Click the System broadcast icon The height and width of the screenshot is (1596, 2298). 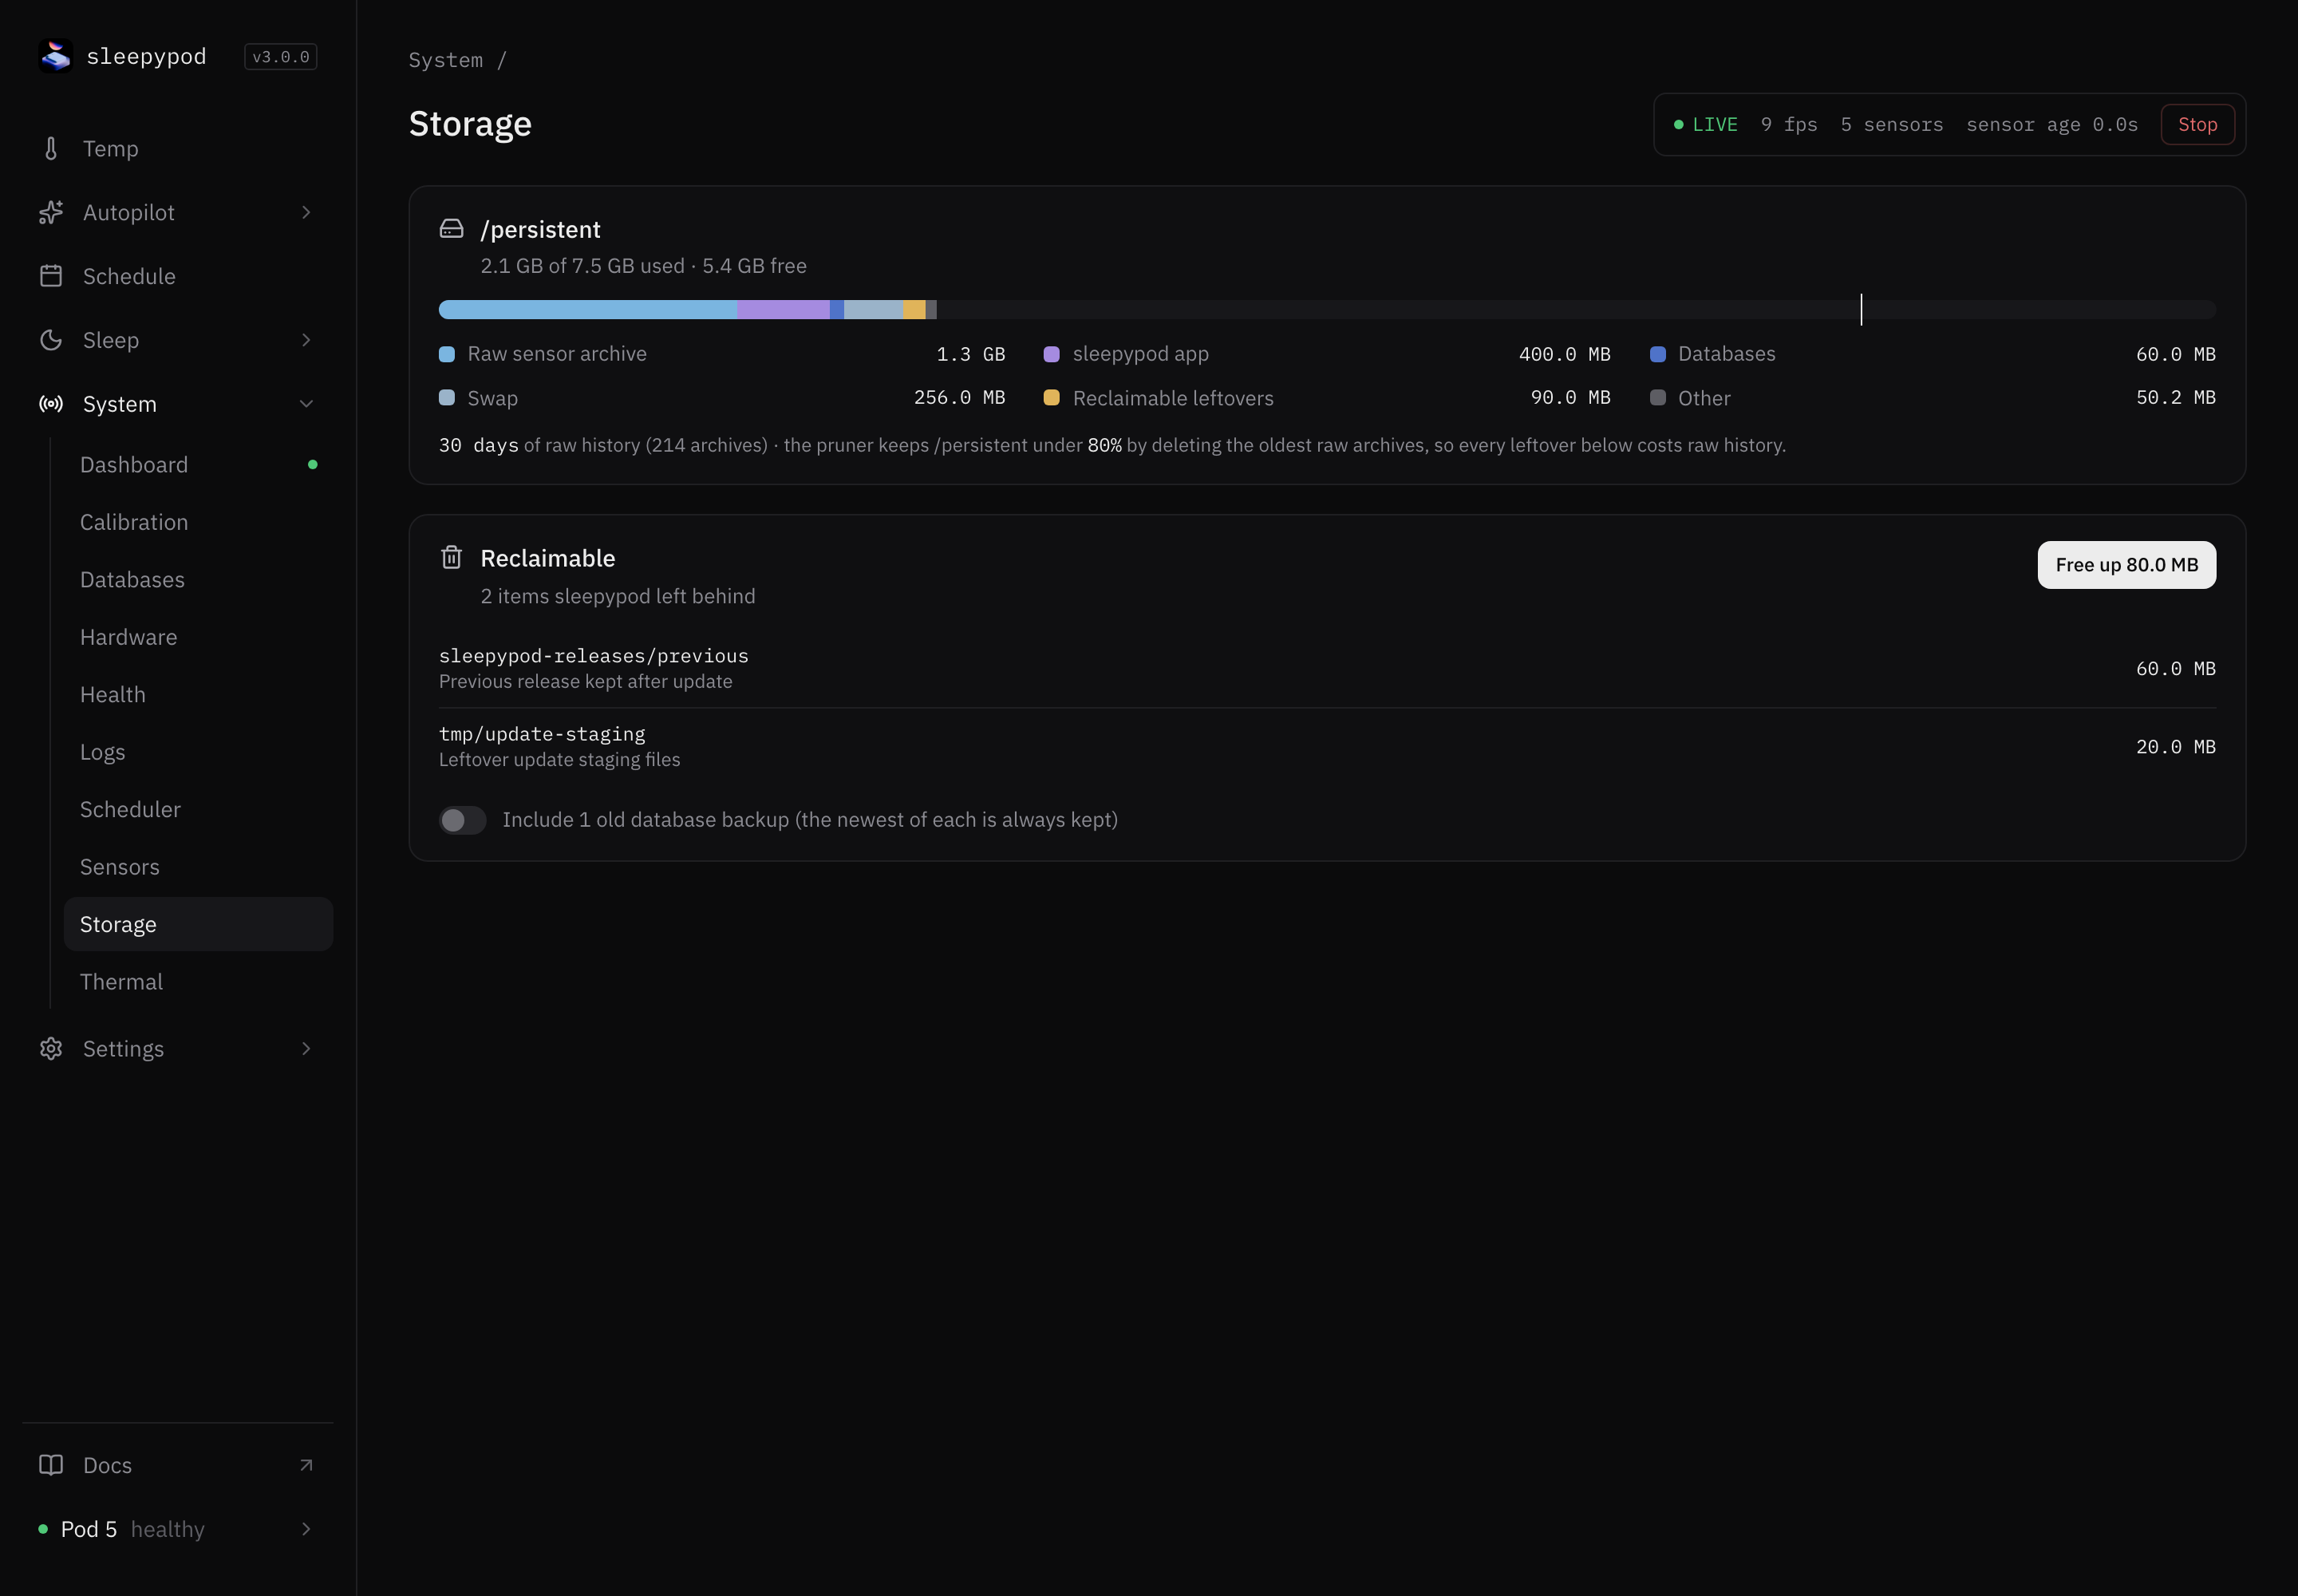click(51, 404)
